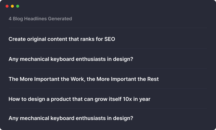The width and height of the screenshot is (216, 130).
Task: Click the word "Create" starting the first headline
Action: 17,39
